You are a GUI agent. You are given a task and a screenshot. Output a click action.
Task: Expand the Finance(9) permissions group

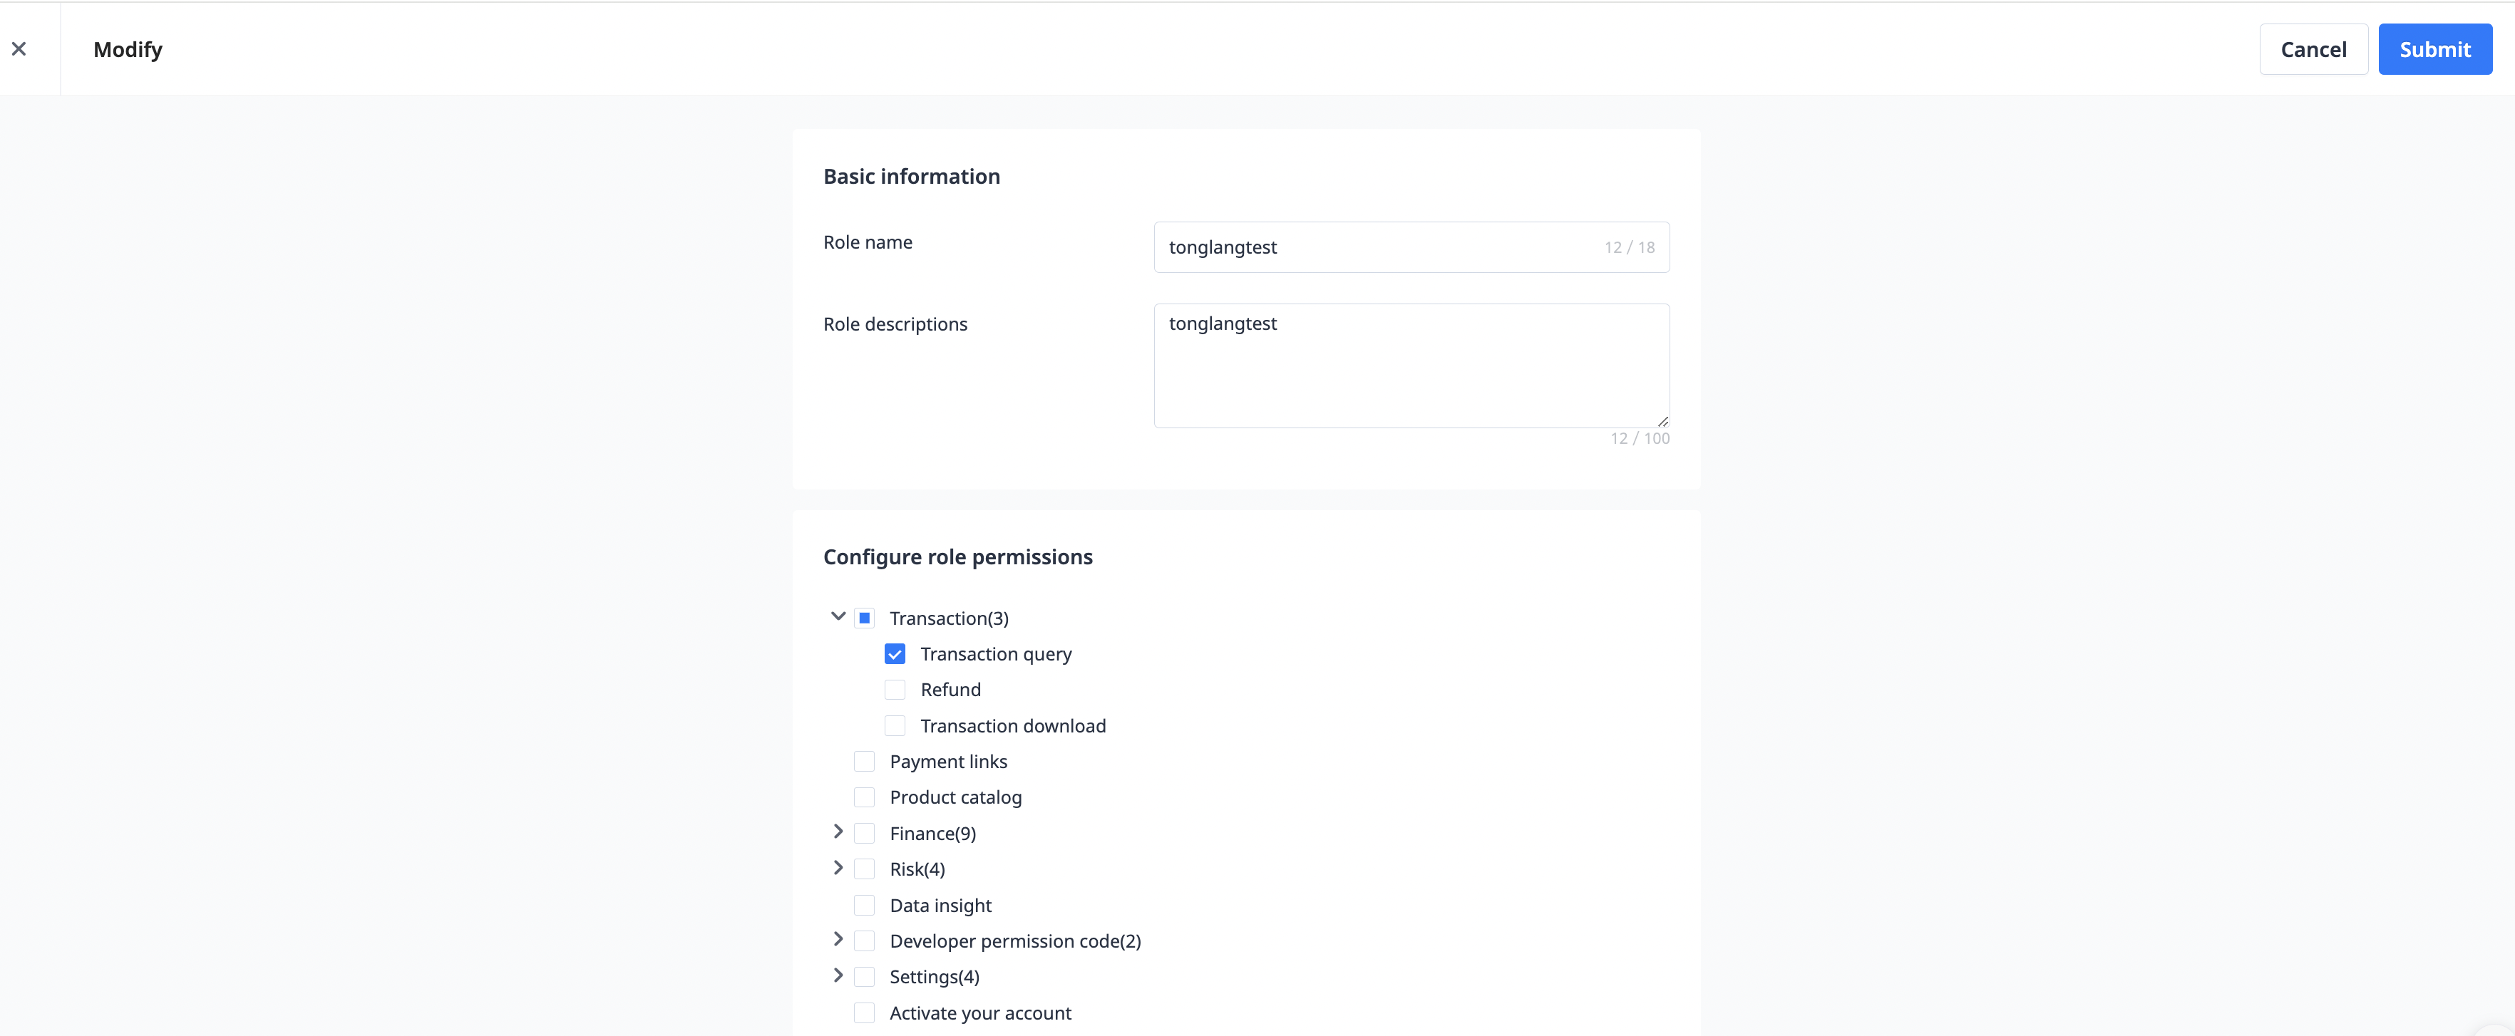(x=838, y=832)
